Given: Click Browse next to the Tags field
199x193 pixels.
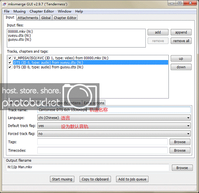Looking at the screenshot, I should coord(180,142).
